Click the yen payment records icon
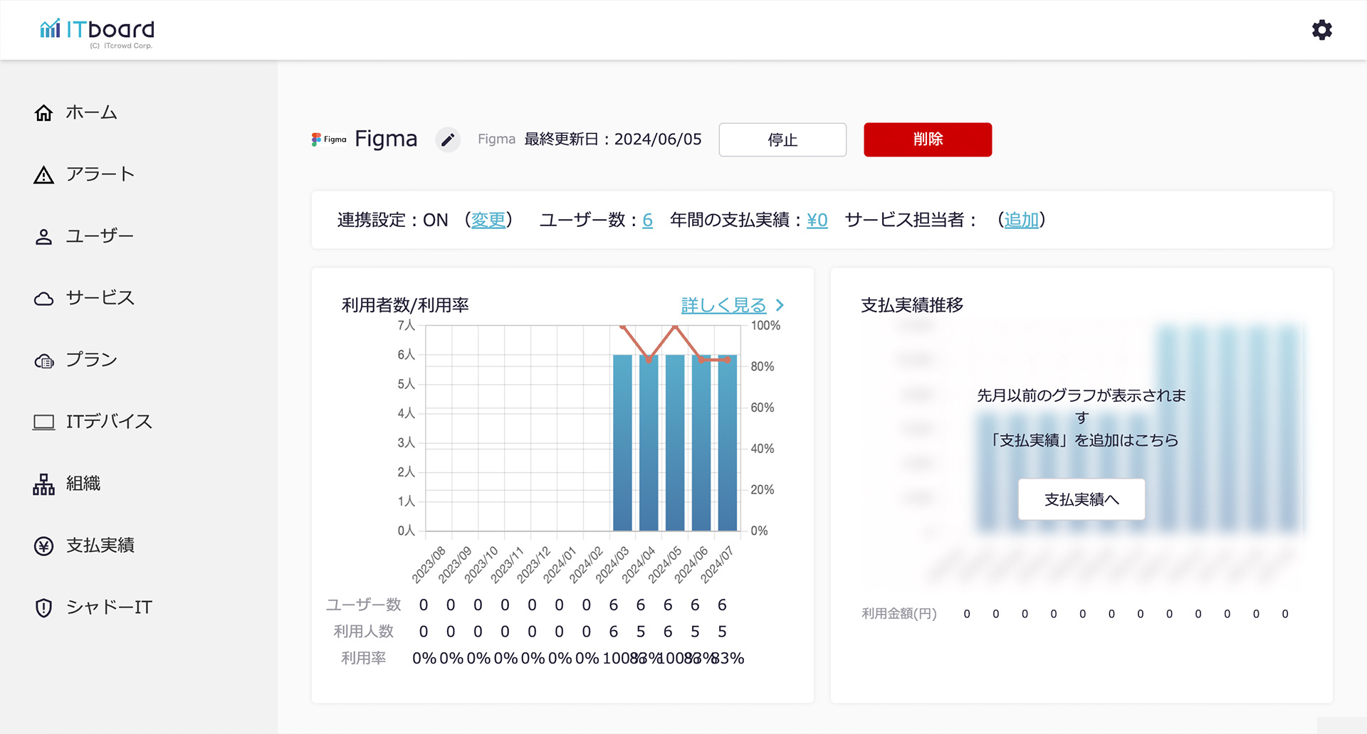The height and width of the screenshot is (734, 1367). [x=44, y=546]
